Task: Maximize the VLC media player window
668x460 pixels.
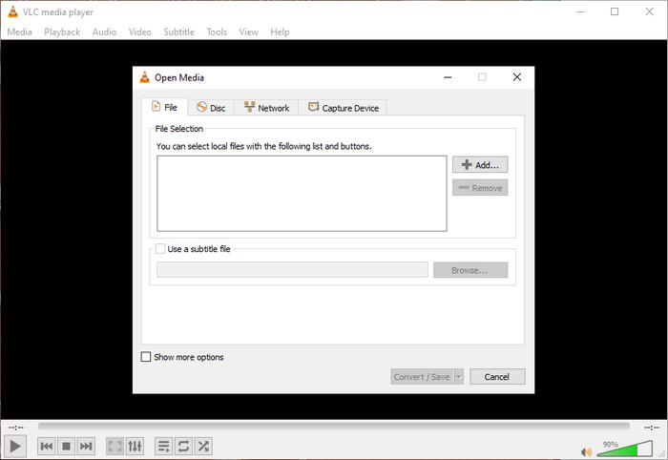Action: [615, 11]
